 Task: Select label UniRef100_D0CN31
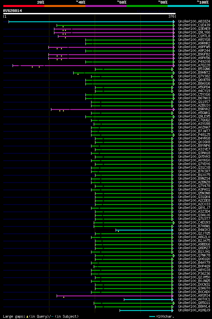tap(194, 285)
